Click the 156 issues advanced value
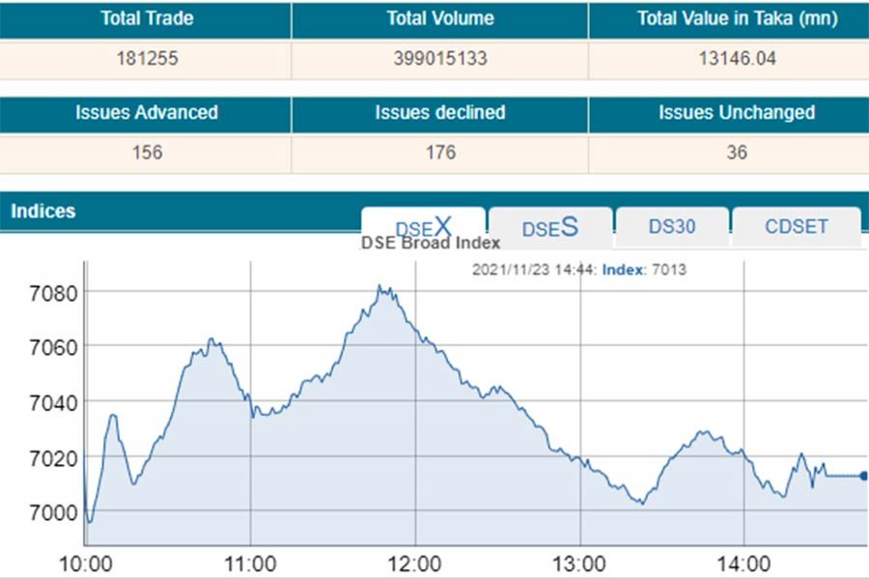 click(146, 152)
